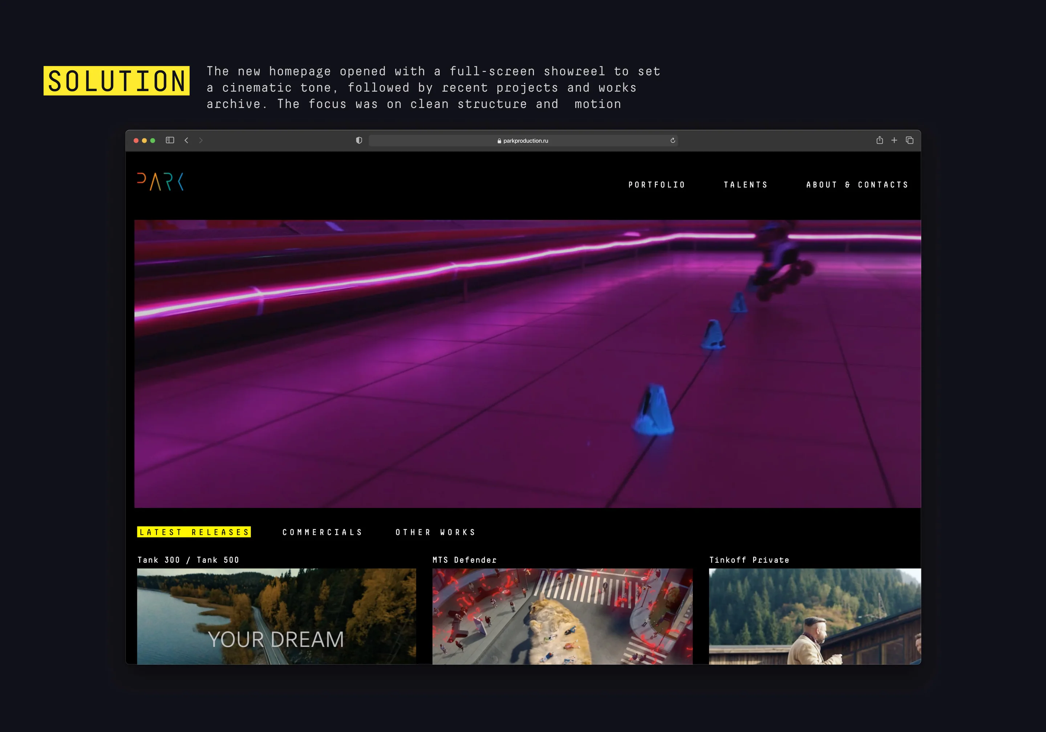Show the tab overview icon
Viewport: 1046px width, 732px height.
[909, 140]
